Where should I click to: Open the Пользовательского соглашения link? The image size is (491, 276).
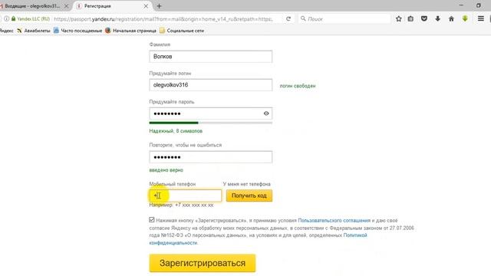[x=334, y=220]
